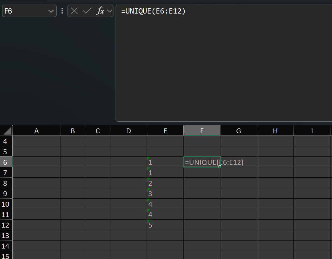
Task: Click cell E8 containing the value 2
Action: point(165,183)
